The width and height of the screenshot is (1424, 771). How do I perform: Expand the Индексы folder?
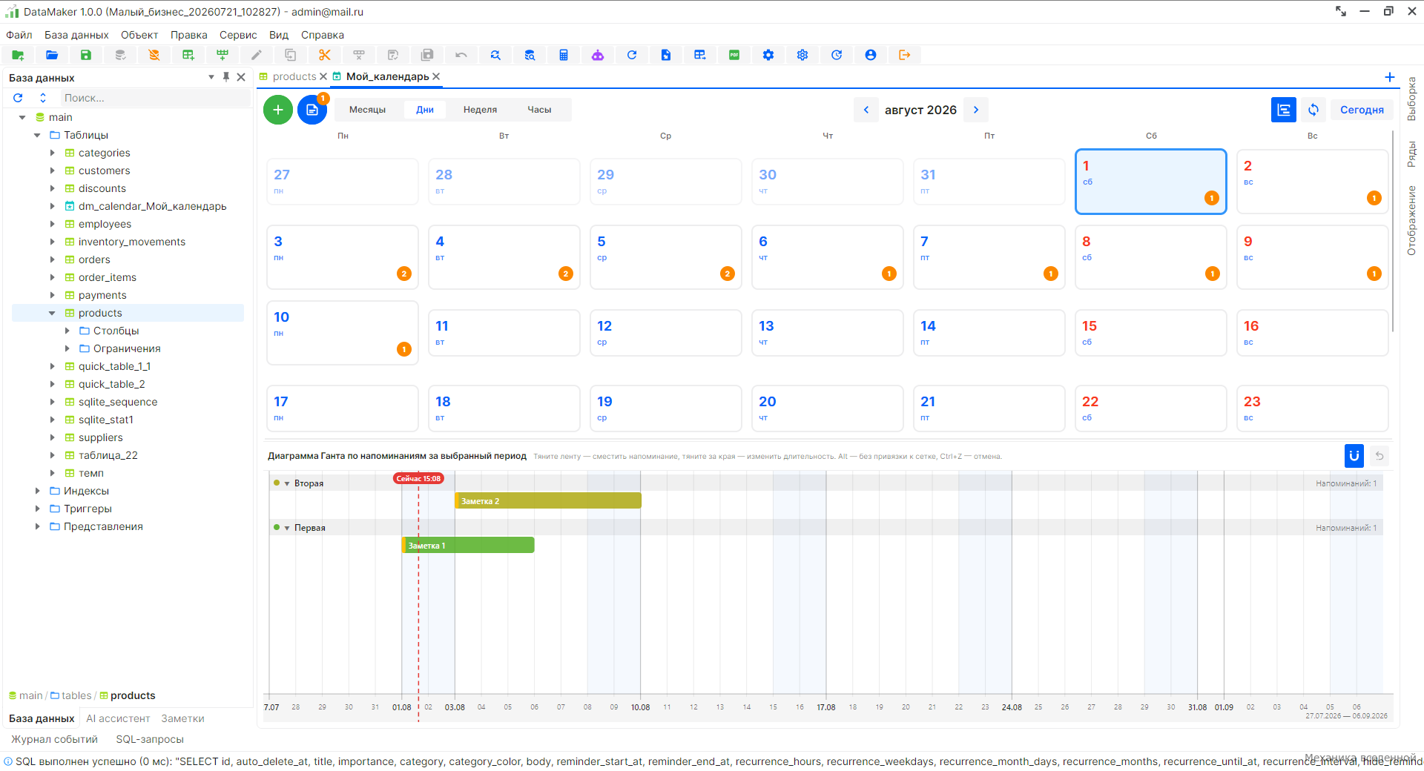tap(38, 491)
